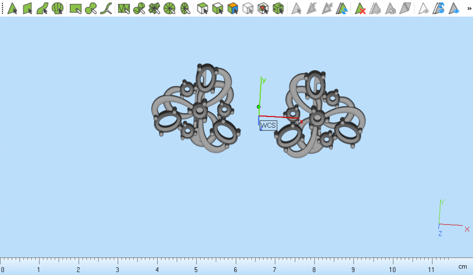
Task: Select the Mark Triangle tool
Action: 12,8
